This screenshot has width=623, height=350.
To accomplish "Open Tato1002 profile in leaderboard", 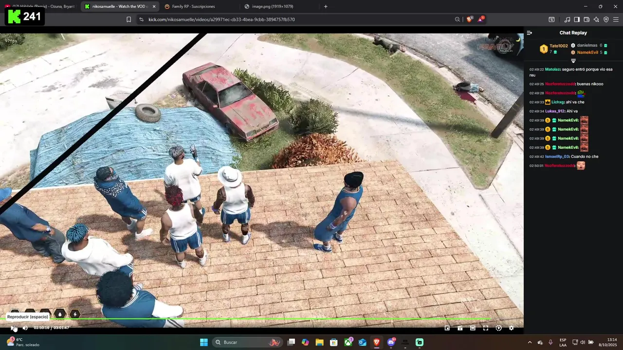I will point(559,46).
